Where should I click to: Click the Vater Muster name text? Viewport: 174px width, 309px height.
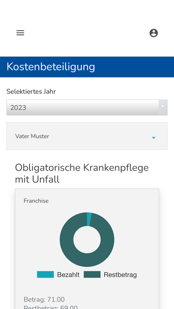pyautogui.click(x=32, y=136)
